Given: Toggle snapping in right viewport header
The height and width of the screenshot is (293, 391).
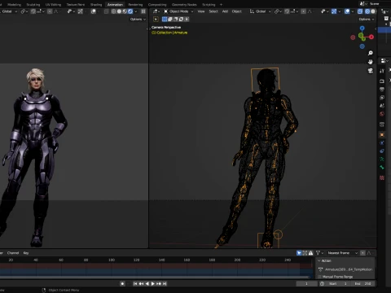Looking at the screenshot, I should coord(287,11).
